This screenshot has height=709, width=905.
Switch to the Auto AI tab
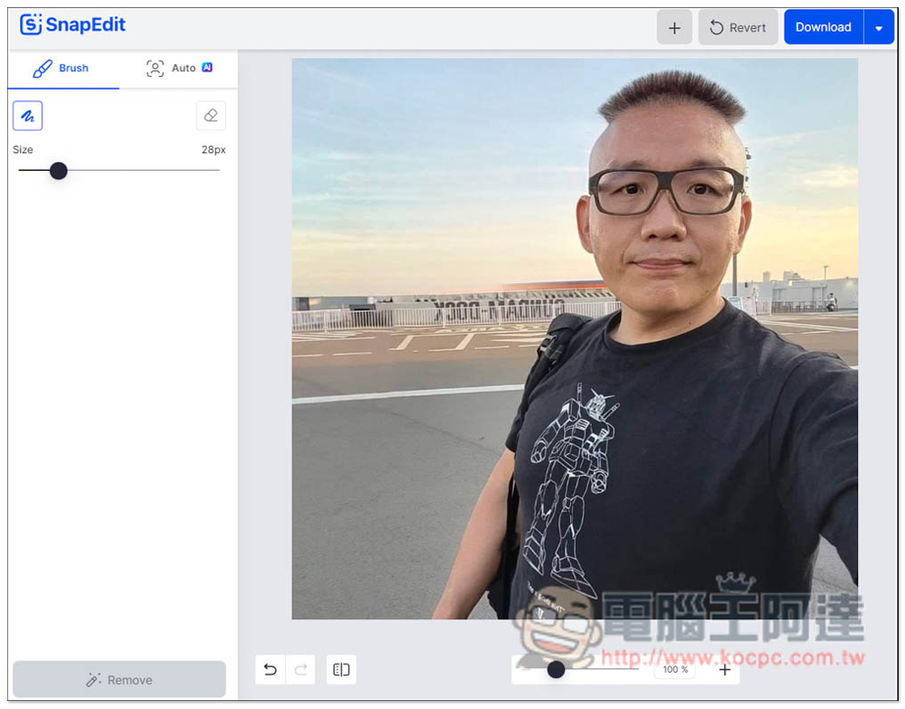[179, 69]
